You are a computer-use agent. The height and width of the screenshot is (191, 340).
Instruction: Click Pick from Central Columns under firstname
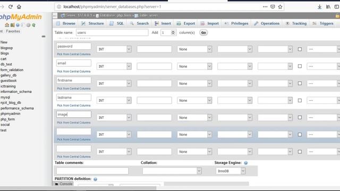coord(74,89)
